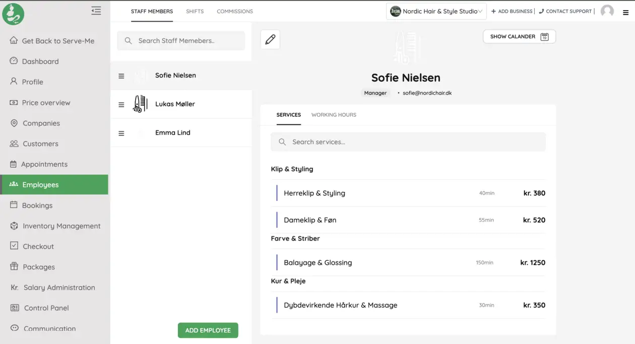Focus the Search Staff Memebers field
Screen dimensions: 635x344
(181, 41)
